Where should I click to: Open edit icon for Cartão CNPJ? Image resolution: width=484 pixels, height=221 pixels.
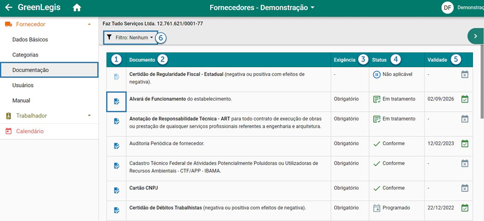116,190
